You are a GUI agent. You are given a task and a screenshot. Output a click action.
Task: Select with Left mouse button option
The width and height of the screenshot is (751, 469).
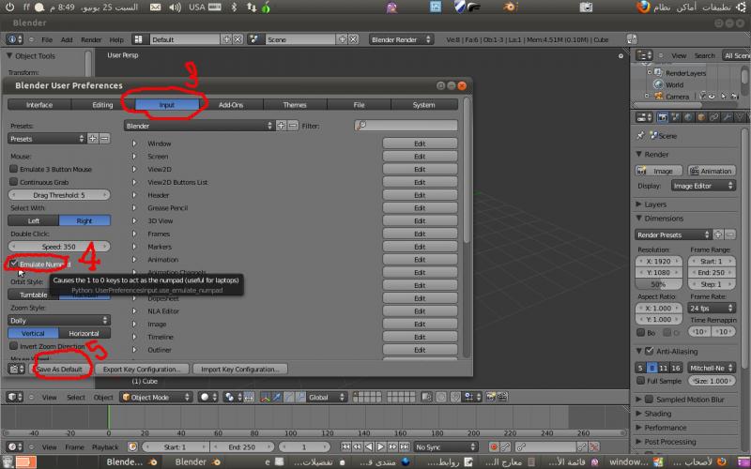coord(34,220)
